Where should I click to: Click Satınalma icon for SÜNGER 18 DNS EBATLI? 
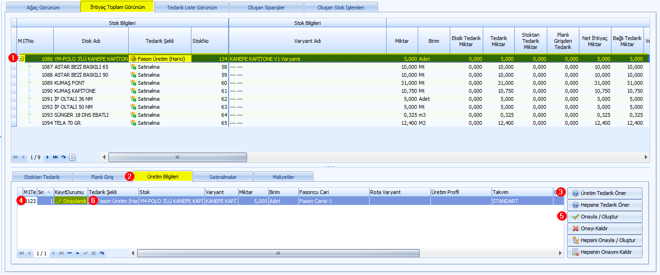(x=133, y=115)
